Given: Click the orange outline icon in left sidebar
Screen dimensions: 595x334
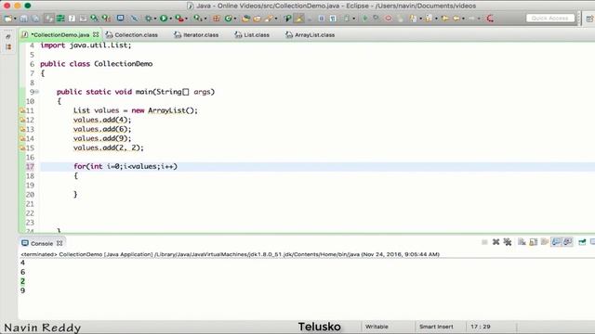Looking at the screenshot, I should coord(8,47).
